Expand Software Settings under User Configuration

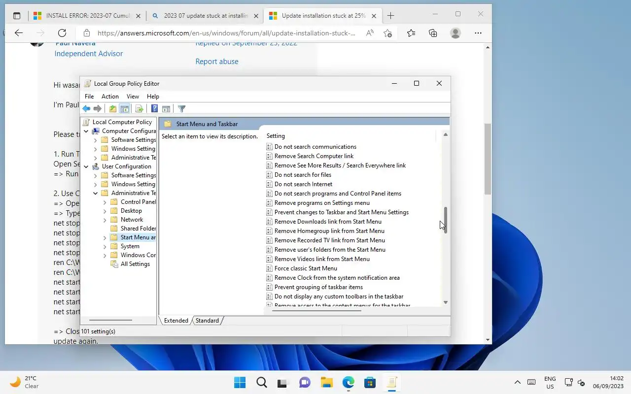tap(95, 175)
